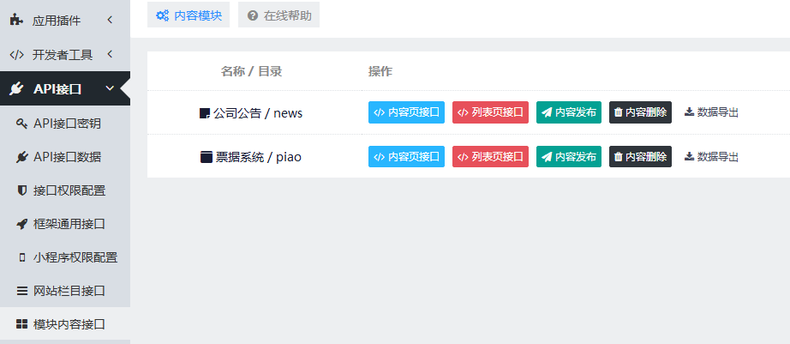
Task: Click the key icon beside API接口密钥
Action: coord(22,124)
